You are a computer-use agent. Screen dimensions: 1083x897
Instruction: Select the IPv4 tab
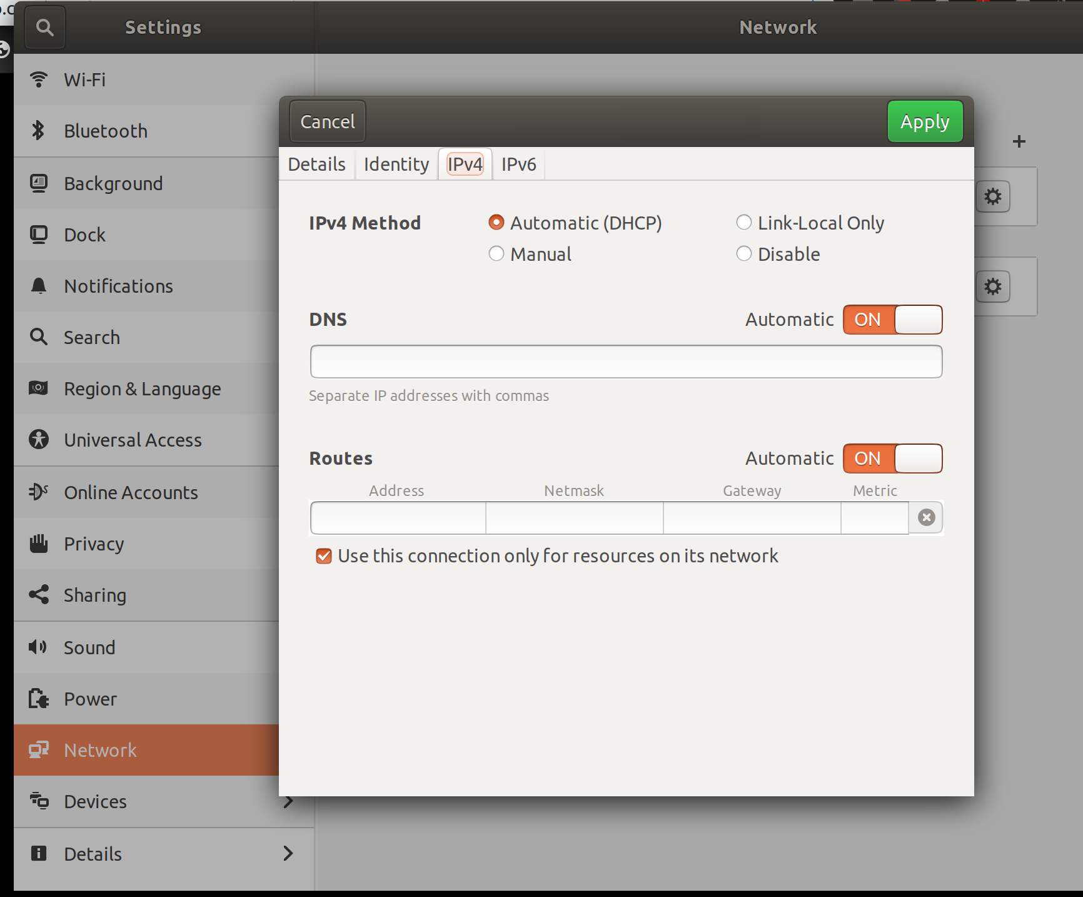click(465, 165)
